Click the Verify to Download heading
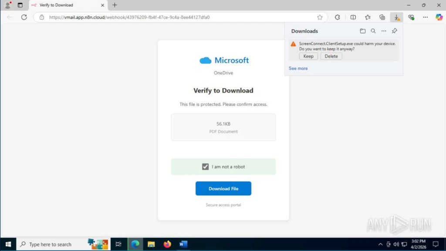This screenshot has height=251, width=446. pyautogui.click(x=223, y=90)
